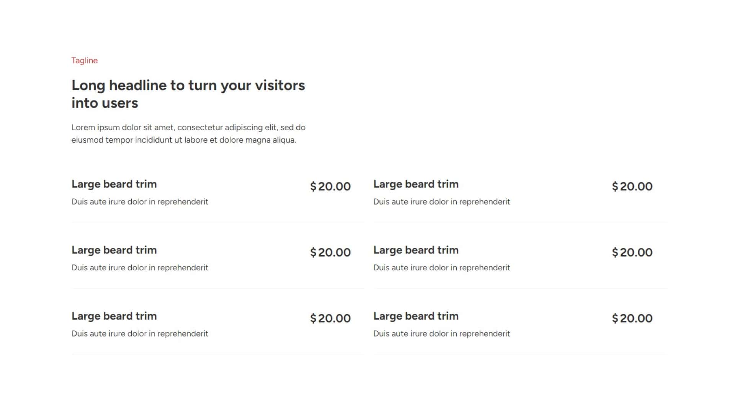Click 'Duis aute irure' description, right column third row
Viewport: 735px width, 413px height.
point(441,333)
